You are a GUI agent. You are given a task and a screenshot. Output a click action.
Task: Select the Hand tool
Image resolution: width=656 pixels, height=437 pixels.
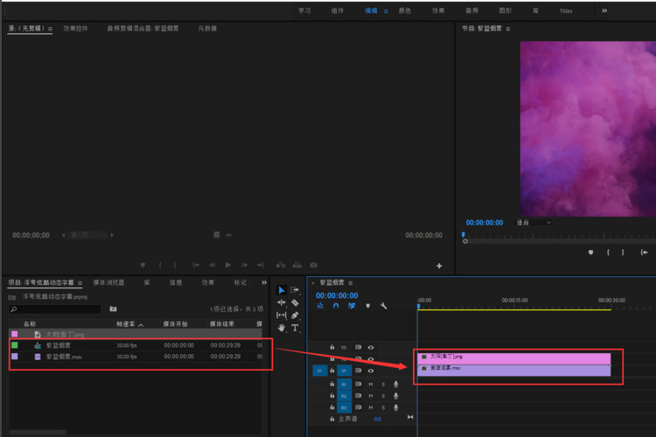(x=281, y=328)
